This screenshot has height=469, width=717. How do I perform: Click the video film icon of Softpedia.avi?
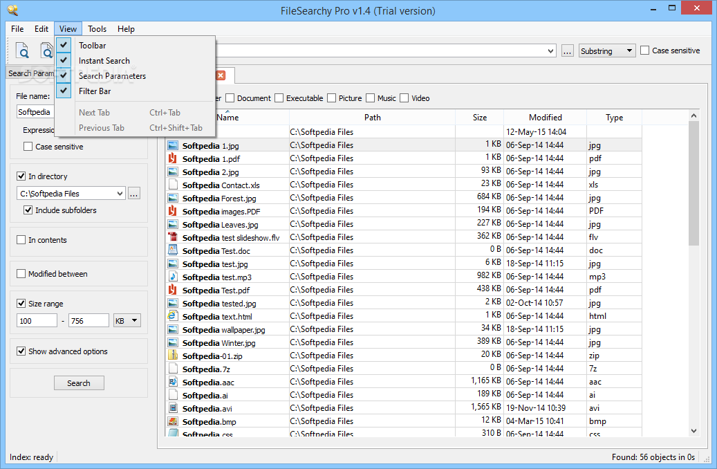(x=173, y=408)
